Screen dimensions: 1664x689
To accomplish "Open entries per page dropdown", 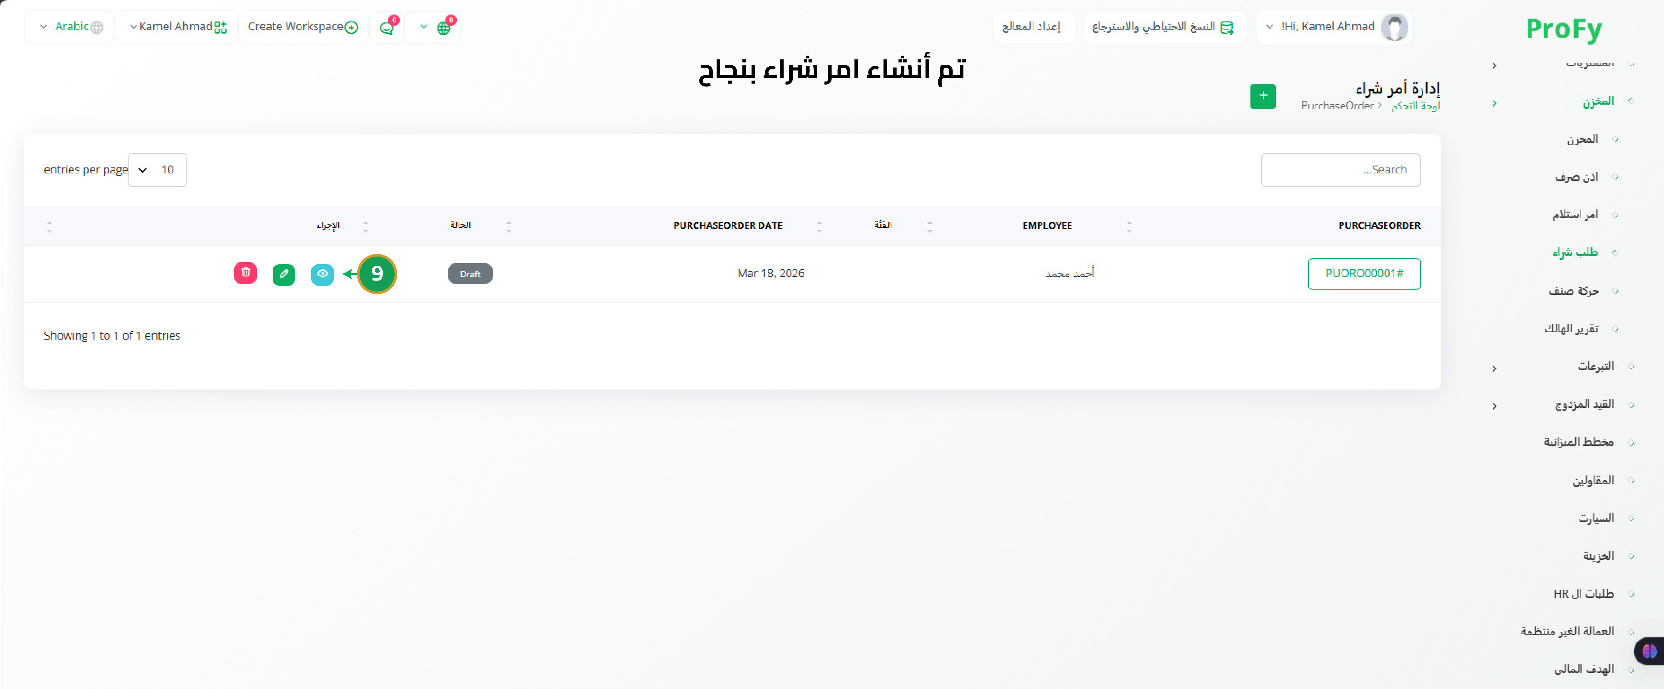I will tap(157, 170).
